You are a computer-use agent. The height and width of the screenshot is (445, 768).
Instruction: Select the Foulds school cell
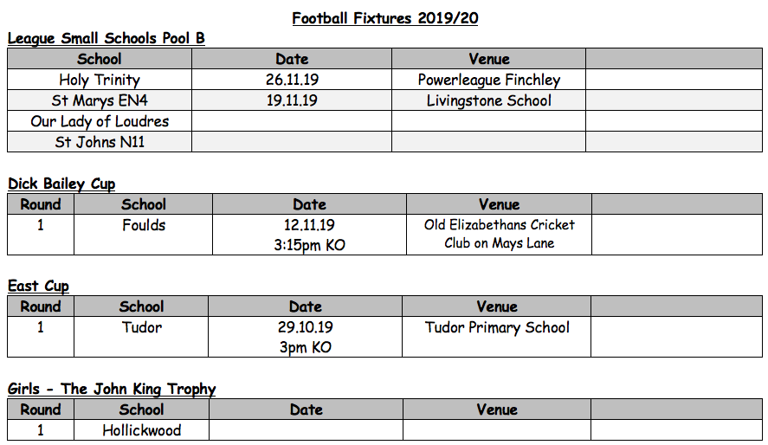[x=144, y=225]
